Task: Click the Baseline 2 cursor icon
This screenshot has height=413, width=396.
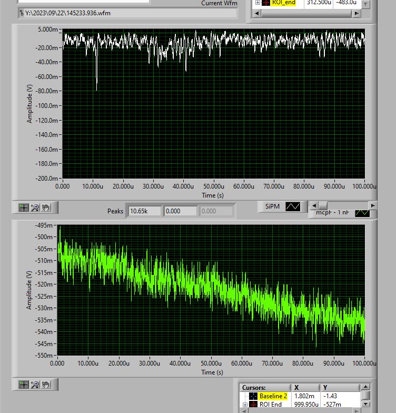Action: [253, 396]
